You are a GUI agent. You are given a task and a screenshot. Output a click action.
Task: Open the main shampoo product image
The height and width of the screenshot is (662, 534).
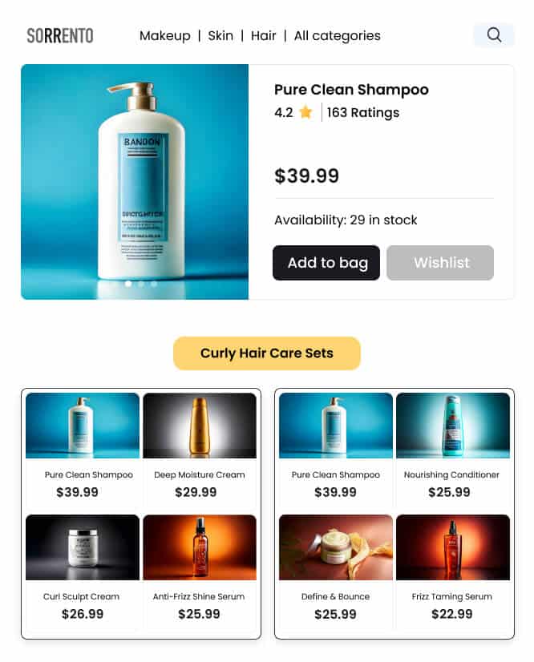pos(135,182)
